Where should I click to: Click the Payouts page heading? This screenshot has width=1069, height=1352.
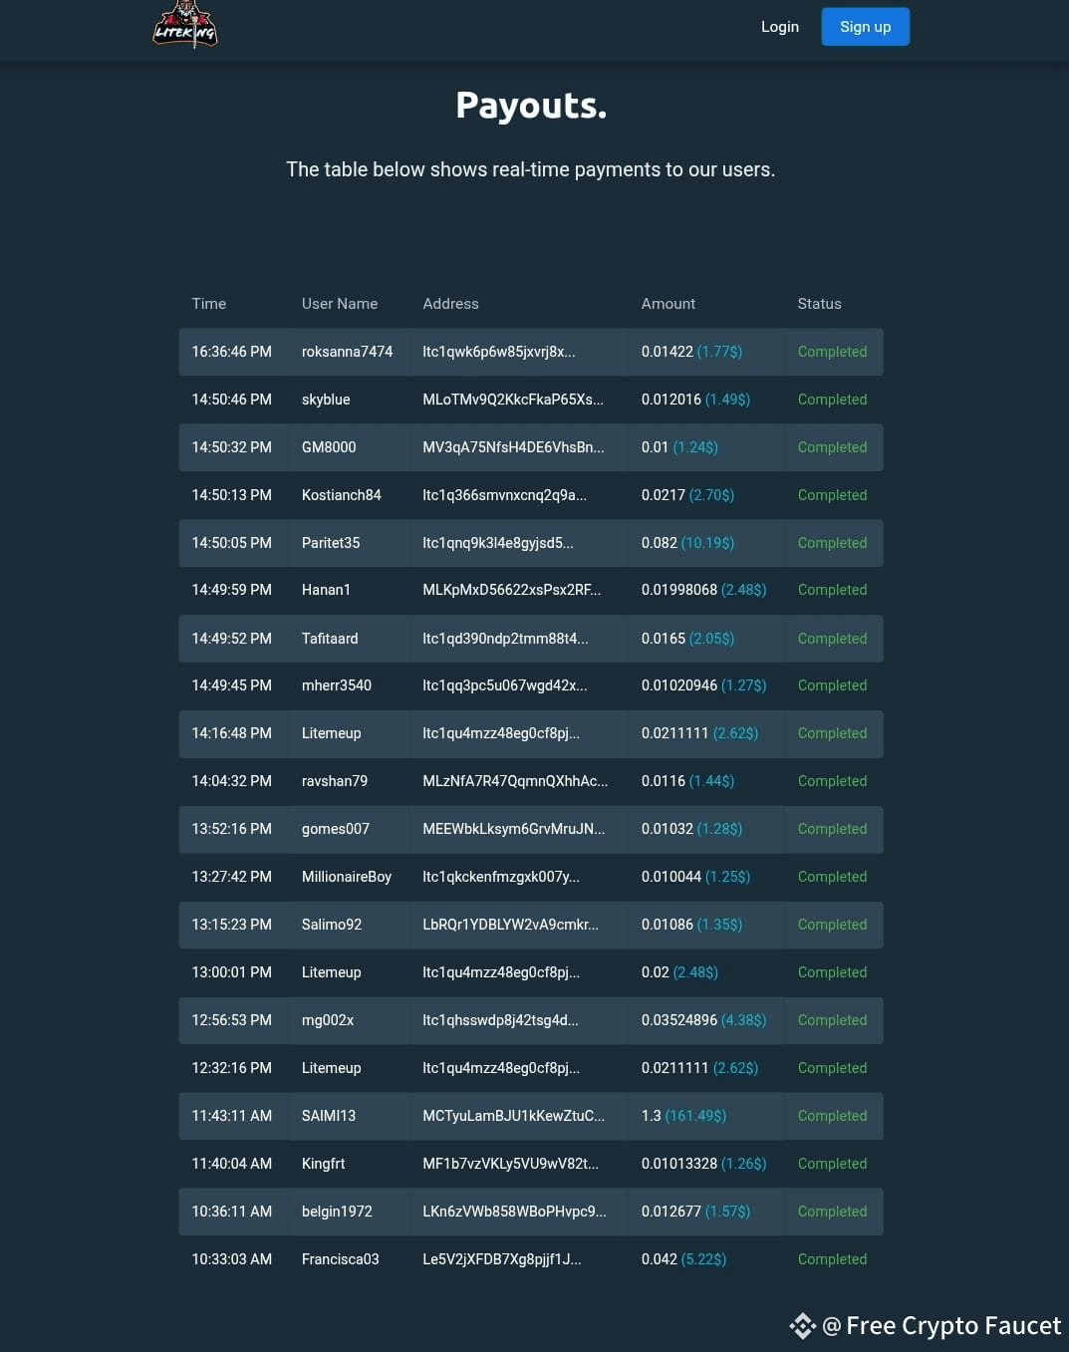pos(531,105)
